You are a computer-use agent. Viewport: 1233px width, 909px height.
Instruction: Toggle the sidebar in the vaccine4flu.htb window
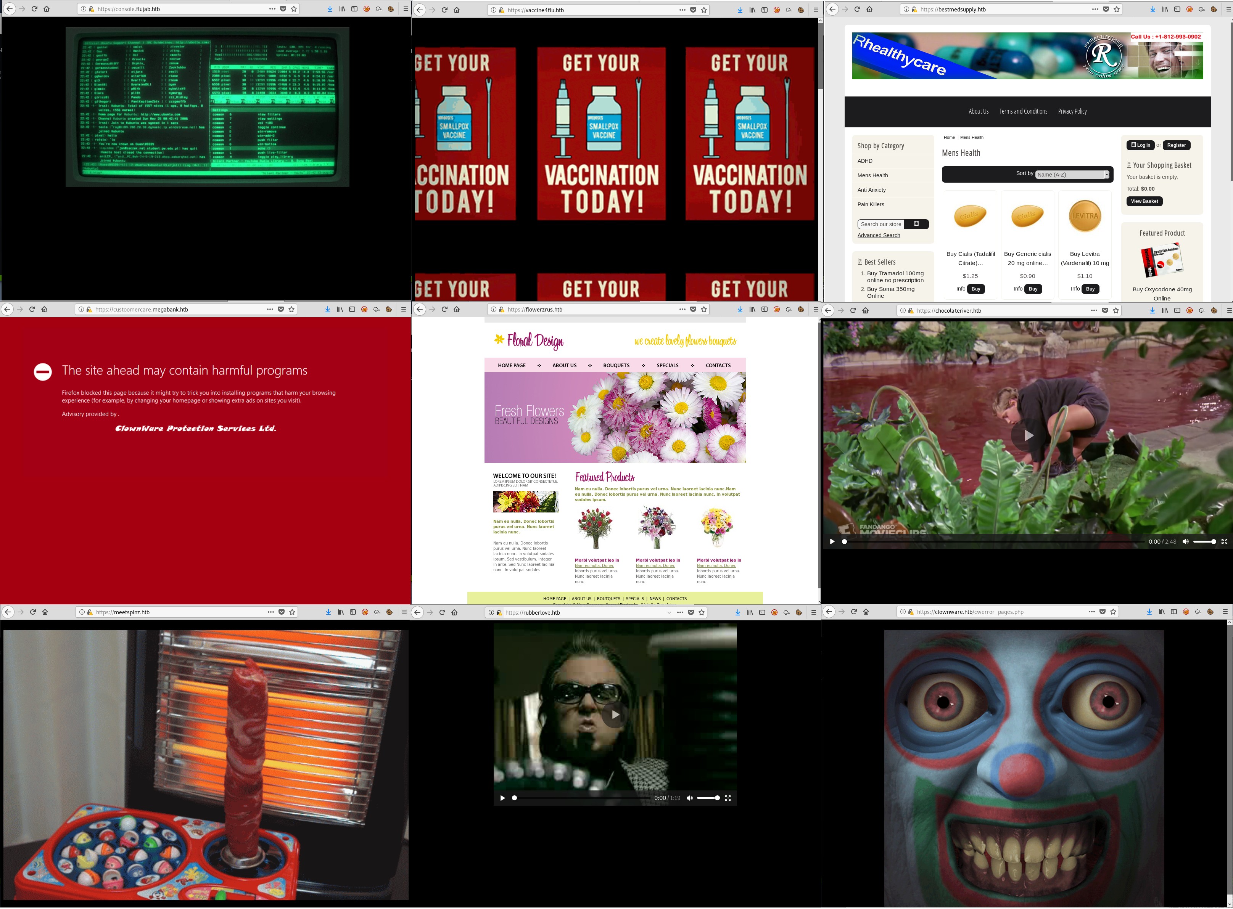[x=765, y=10]
